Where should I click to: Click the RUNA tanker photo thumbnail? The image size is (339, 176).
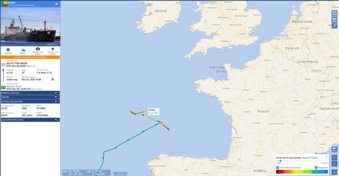(x=31, y=27)
